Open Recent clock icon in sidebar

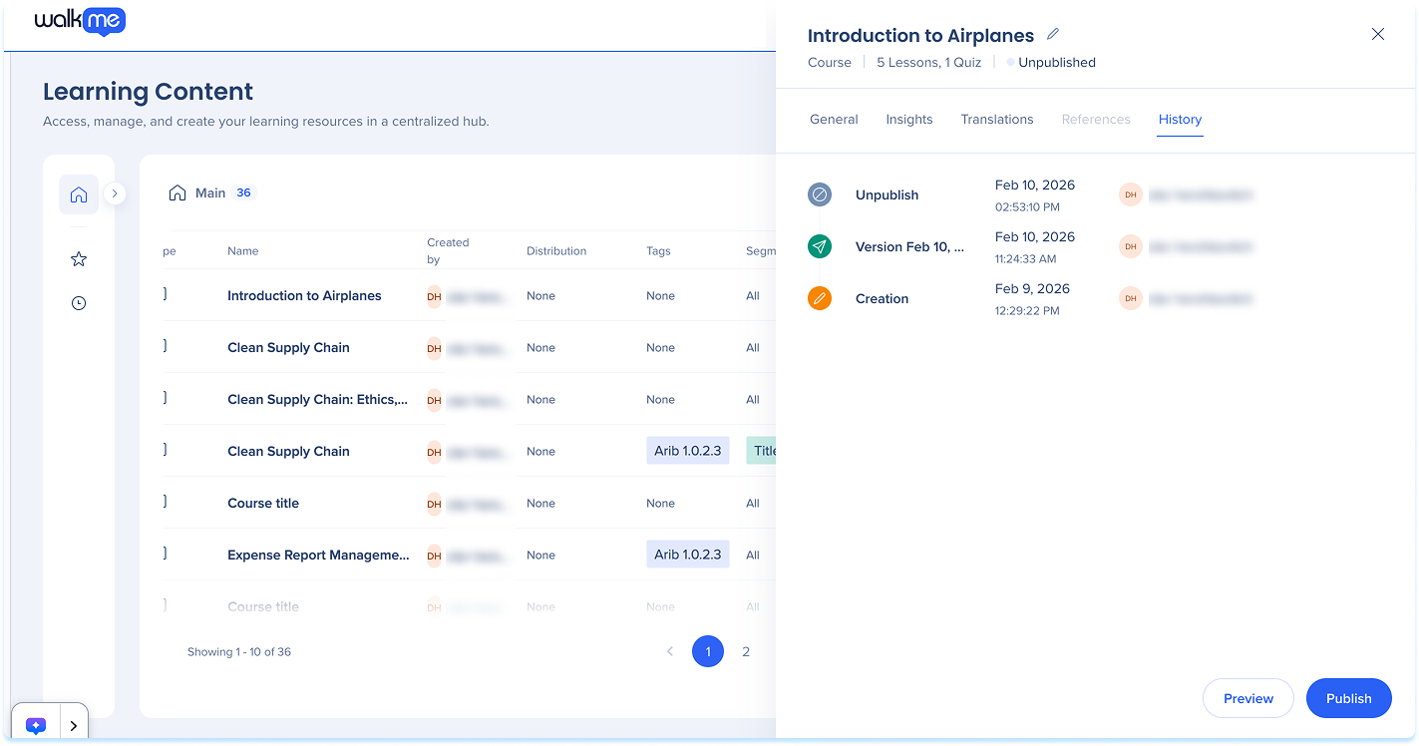click(79, 303)
